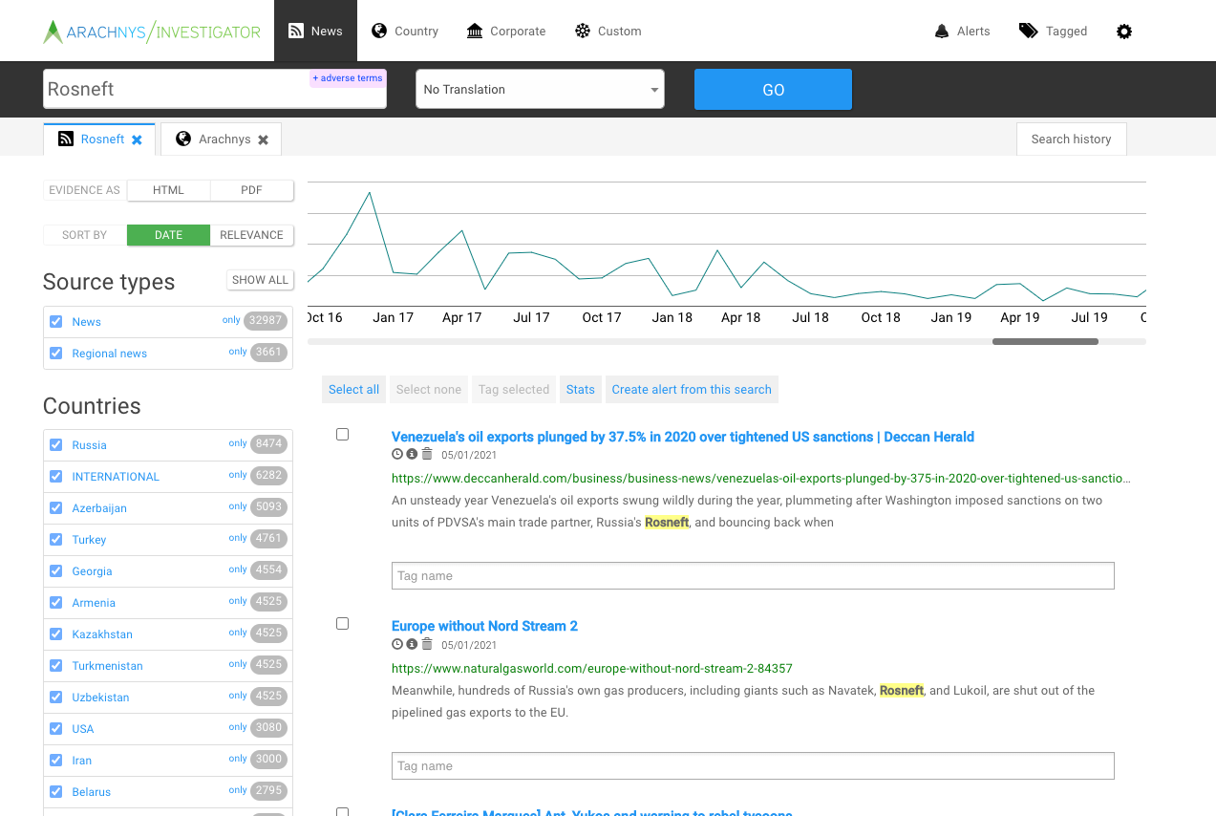The height and width of the screenshot is (816, 1216).
Task: Click the RSS feed icon in News
Action: pos(296,32)
